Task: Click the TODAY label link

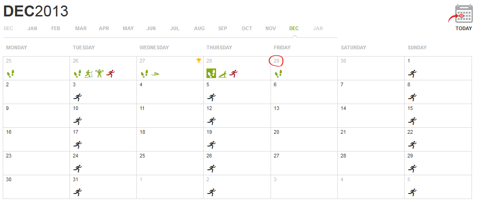Action: click(463, 28)
